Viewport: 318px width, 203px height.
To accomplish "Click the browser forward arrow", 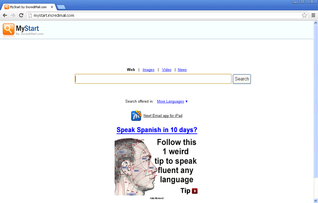I will click(x=13, y=15).
